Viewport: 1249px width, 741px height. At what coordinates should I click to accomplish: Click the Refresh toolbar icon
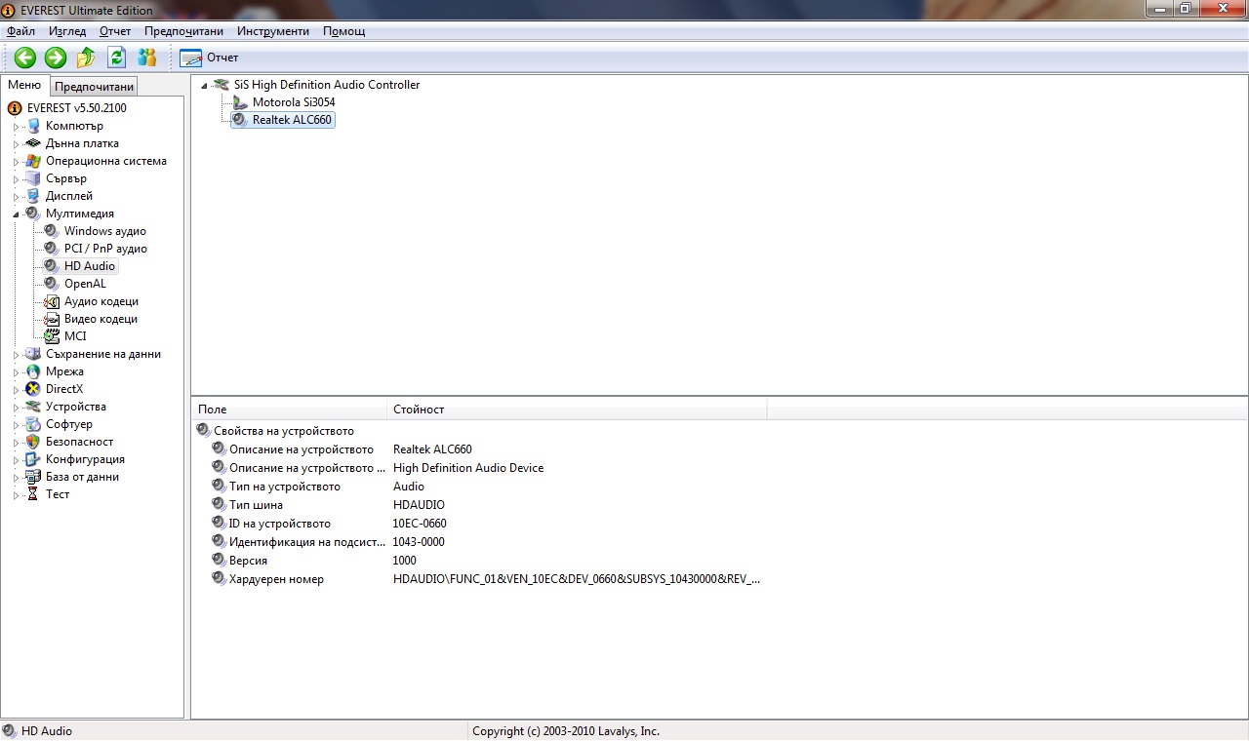(x=116, y=58)
